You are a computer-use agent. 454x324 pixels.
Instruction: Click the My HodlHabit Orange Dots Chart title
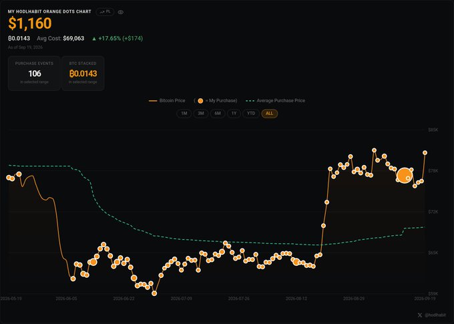tap(49, 11)
